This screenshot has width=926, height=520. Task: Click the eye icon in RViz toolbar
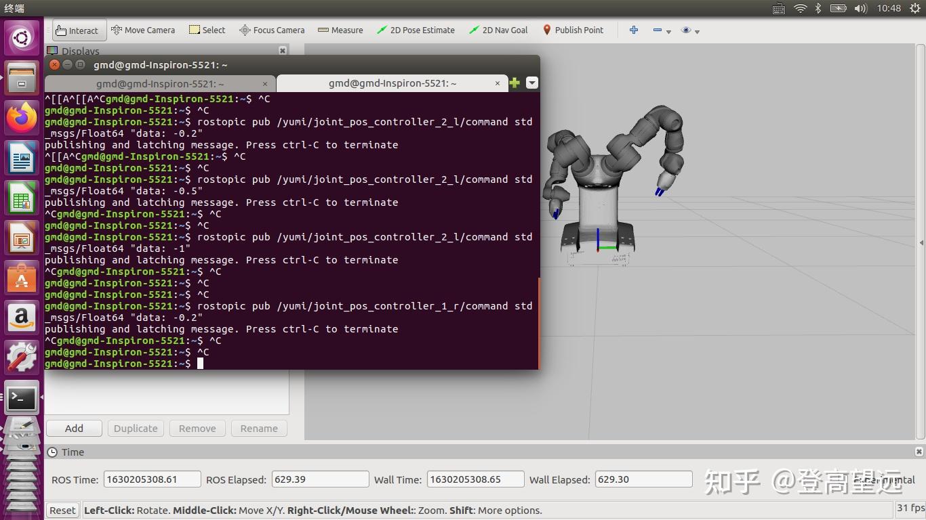pyautogui.click(x=686, y=30)
